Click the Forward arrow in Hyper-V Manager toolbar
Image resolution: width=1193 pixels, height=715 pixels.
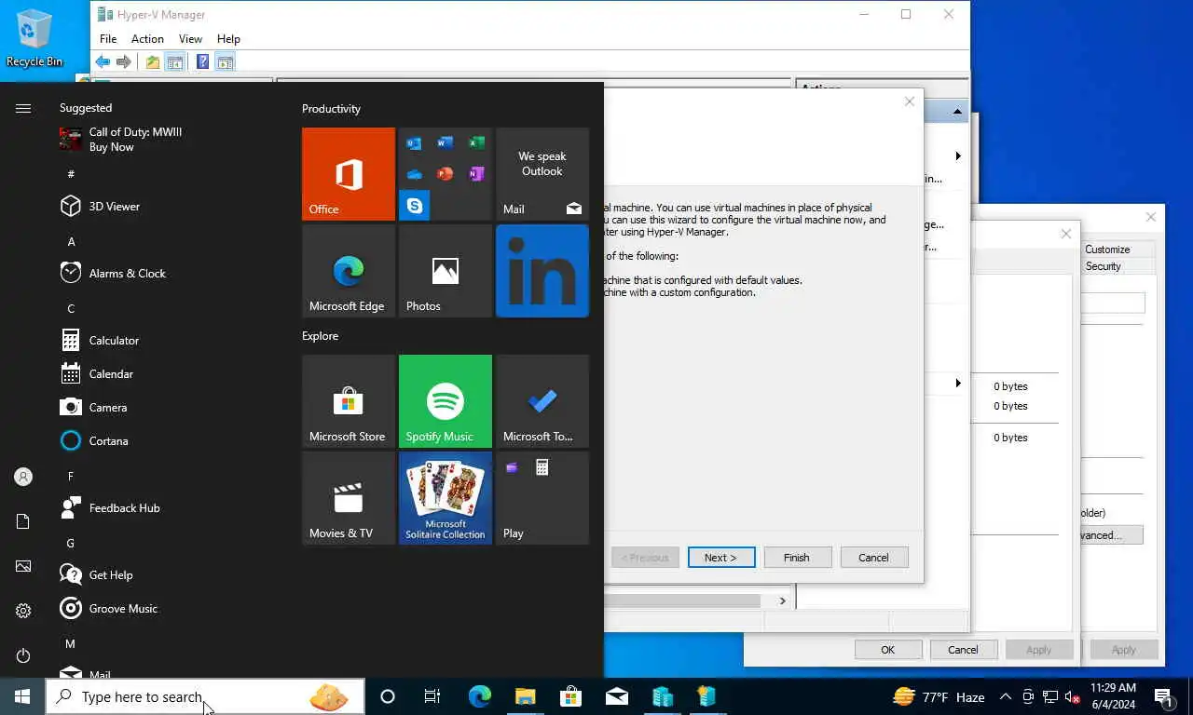(x=124, y=62)
